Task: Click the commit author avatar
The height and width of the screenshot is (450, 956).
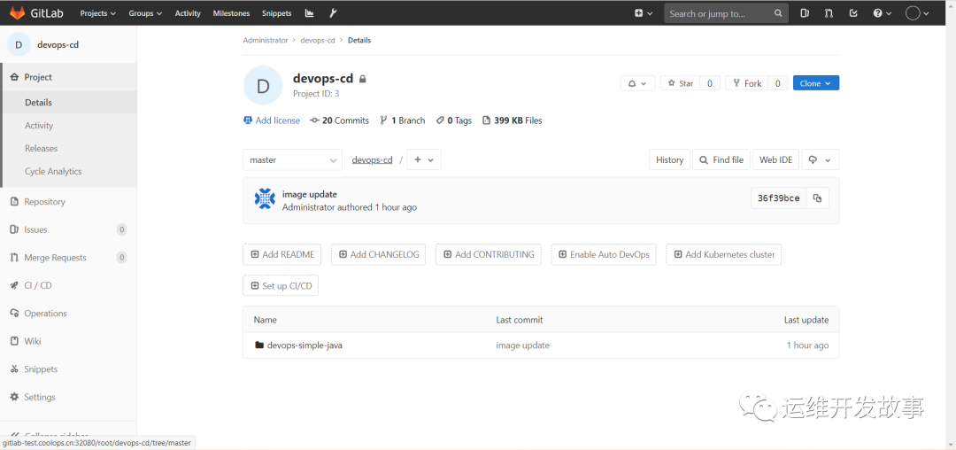Action: point(265,198)
